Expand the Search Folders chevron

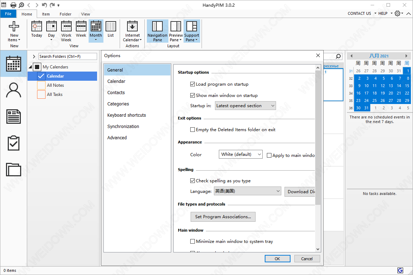point(34,56)
